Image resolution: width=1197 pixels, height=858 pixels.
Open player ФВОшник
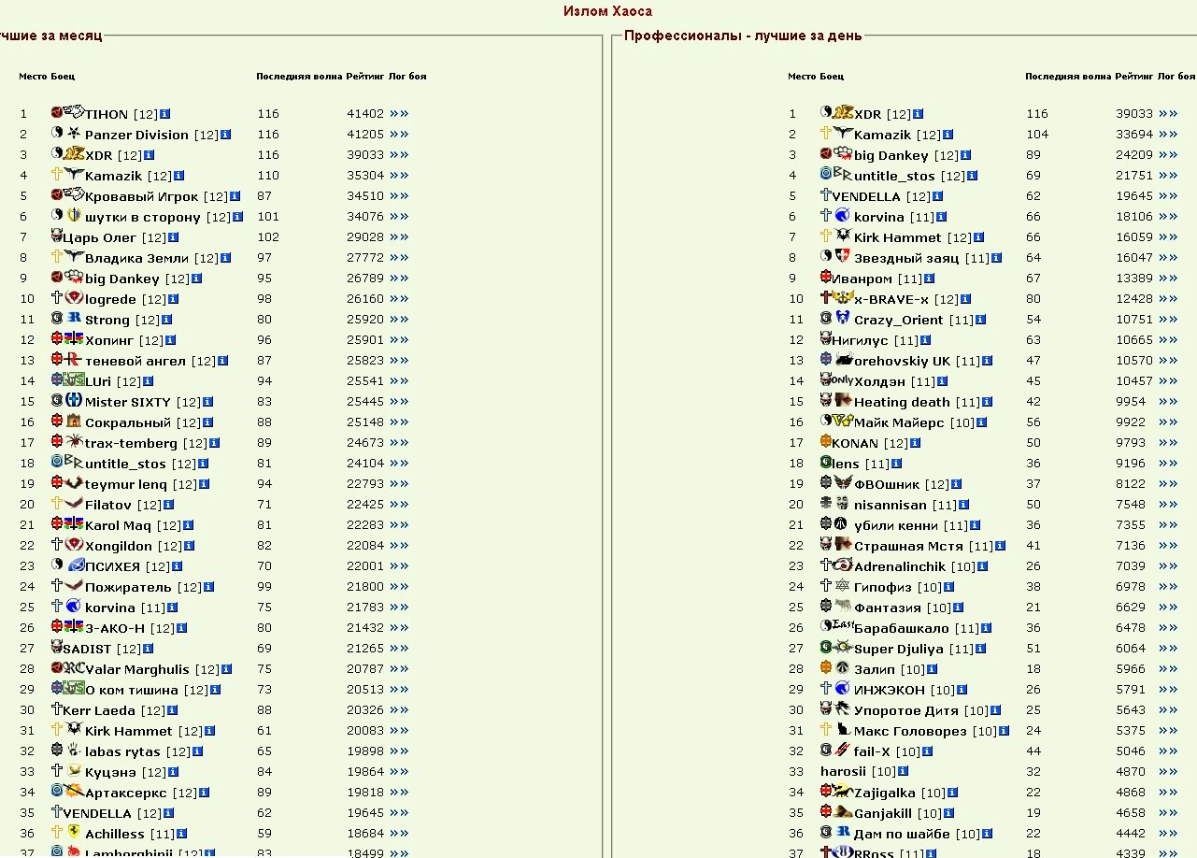pos(887,484)
